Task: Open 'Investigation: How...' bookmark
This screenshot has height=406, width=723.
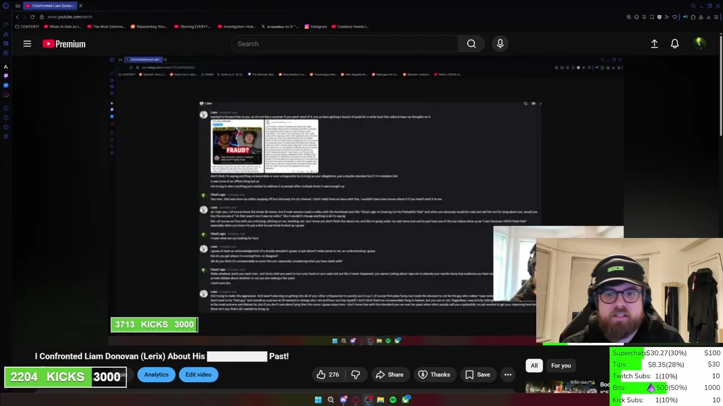Action: coord(236,27)
